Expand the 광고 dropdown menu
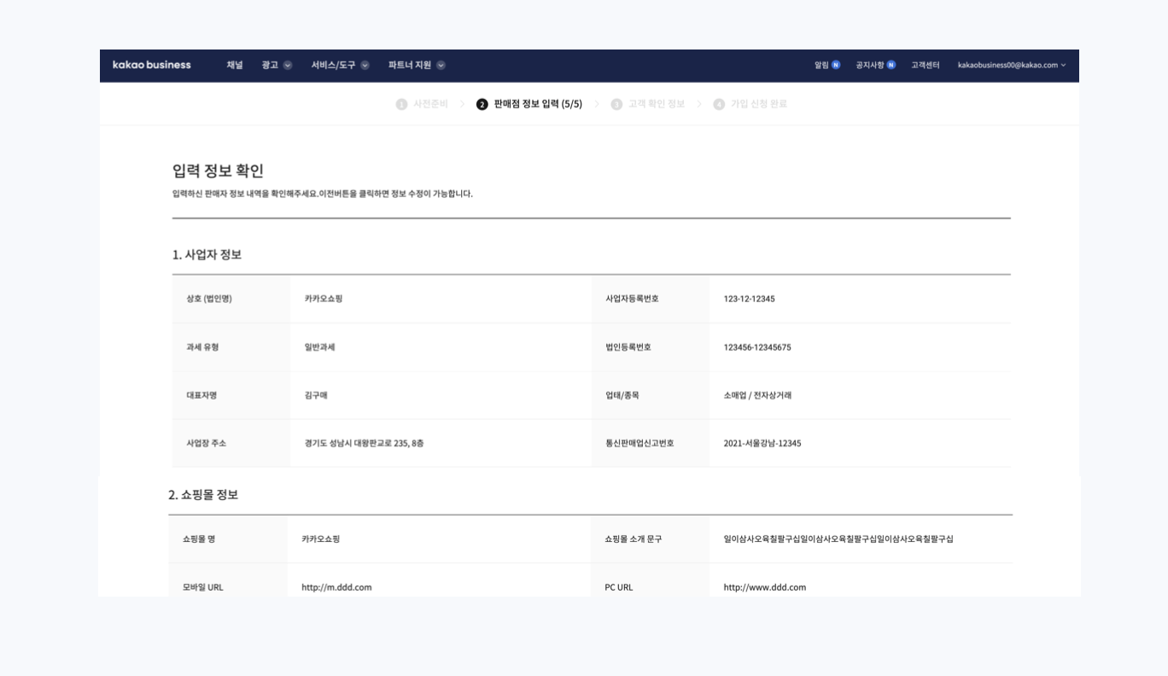Image resolution: width=1168 pixels, height=676 pixels. coord(277,65)
